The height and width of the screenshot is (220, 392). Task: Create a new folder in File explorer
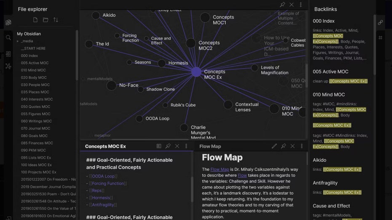click(x=46, y=20)
